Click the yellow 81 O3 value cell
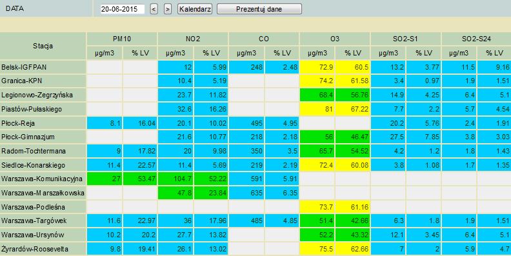Screen dimensions: 511x256 point(317,109)
